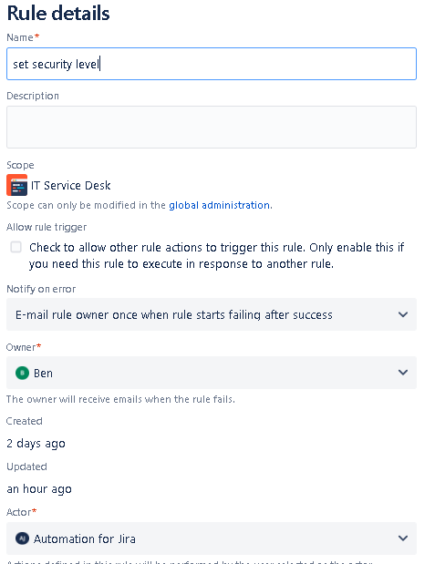Click the 'Check to allow other rule actions' label
This screenshot has width=435, height=564.
click(217, 256)
